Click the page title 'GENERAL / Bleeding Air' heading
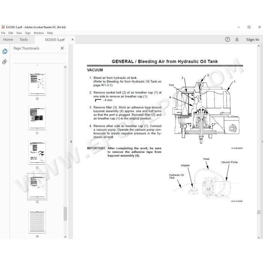This screenshot has height=263, width=263. tap(165, 61)
